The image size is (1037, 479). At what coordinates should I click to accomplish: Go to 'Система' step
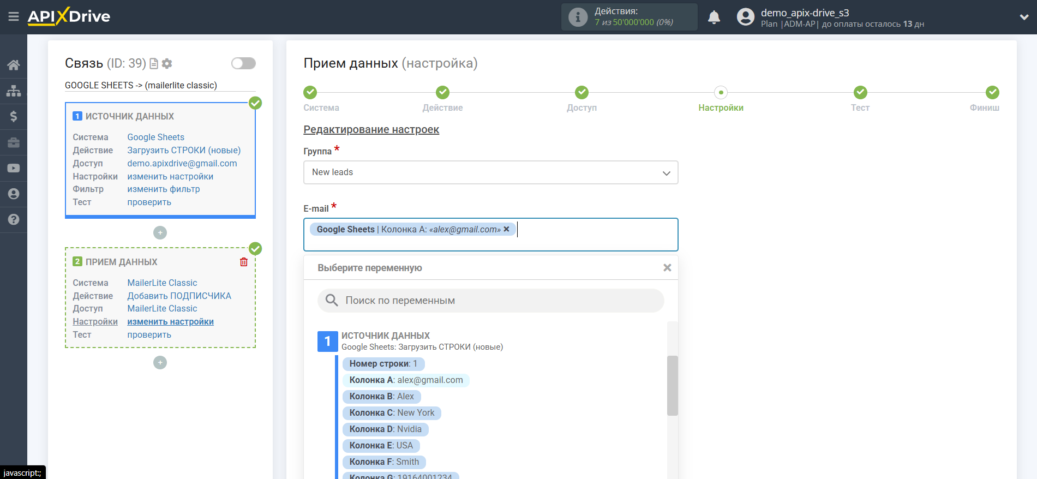tap(321, 108)
